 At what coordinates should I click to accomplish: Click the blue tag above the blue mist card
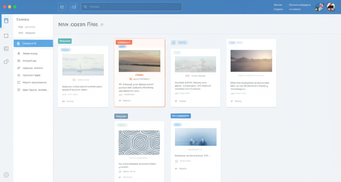point(181,116)
